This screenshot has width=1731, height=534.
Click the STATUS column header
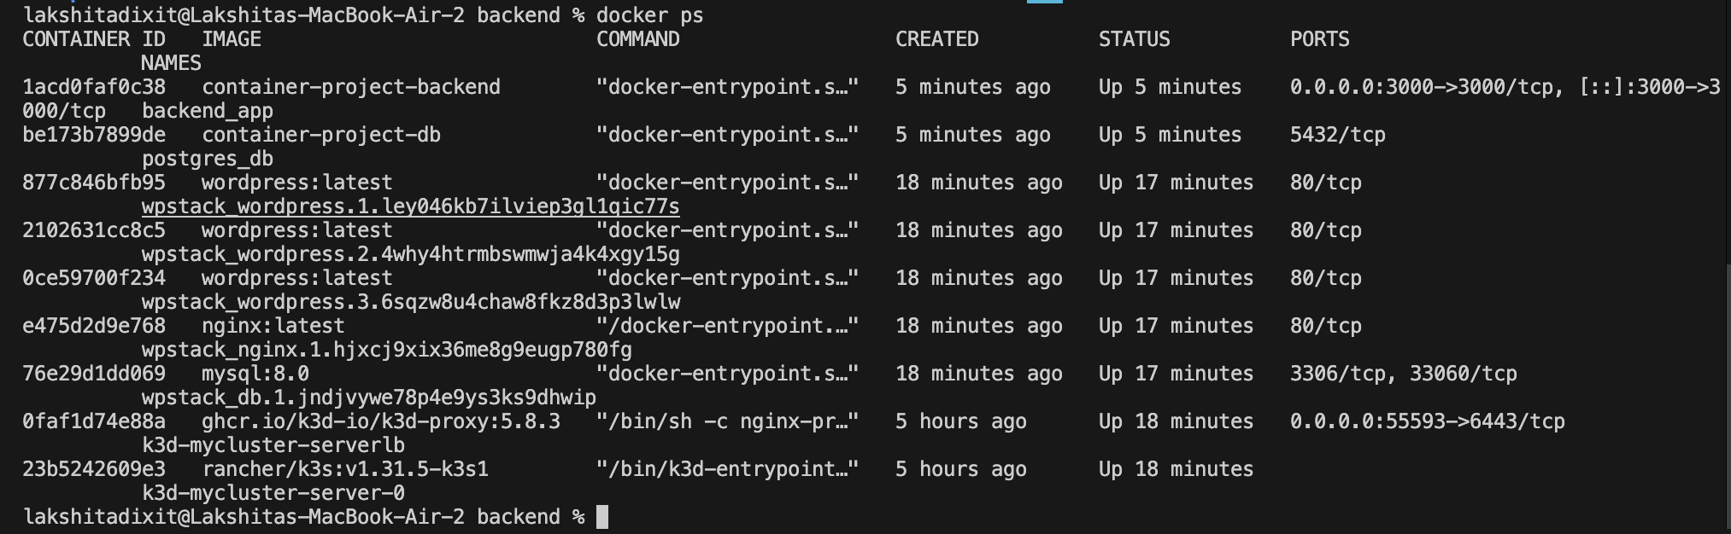1134,39
